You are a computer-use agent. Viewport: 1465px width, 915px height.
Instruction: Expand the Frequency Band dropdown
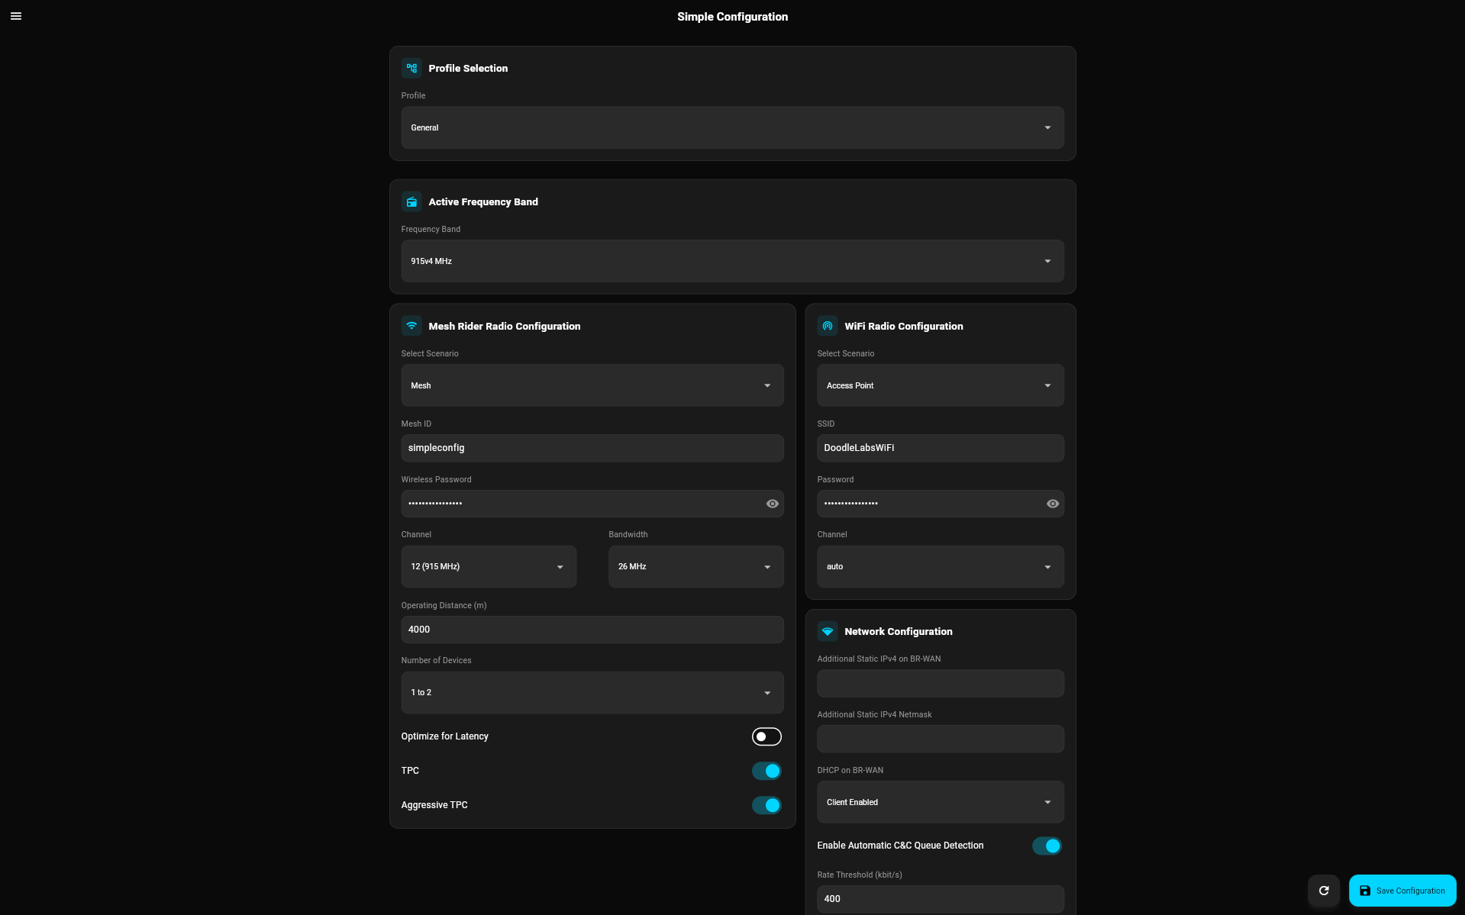point(732,261)
